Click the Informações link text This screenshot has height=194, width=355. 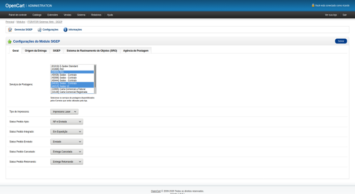pyautogui.click(x=75, y=30)
